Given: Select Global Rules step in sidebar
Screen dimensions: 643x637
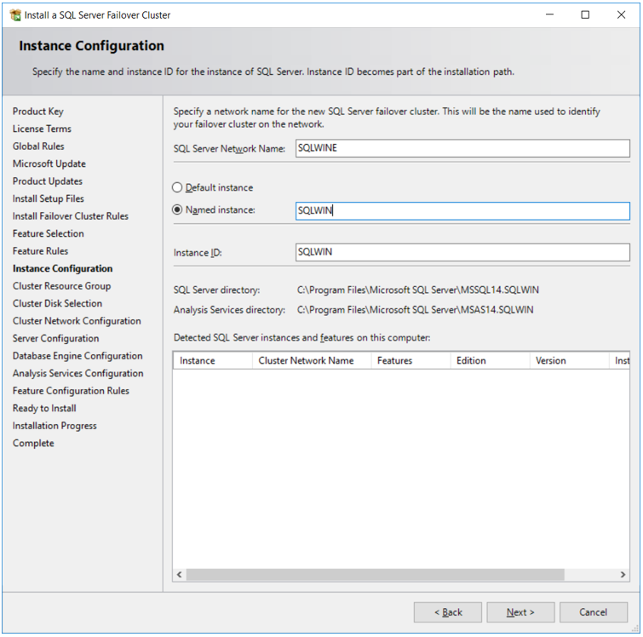Looking at the screenshot, I should (38, 146).
